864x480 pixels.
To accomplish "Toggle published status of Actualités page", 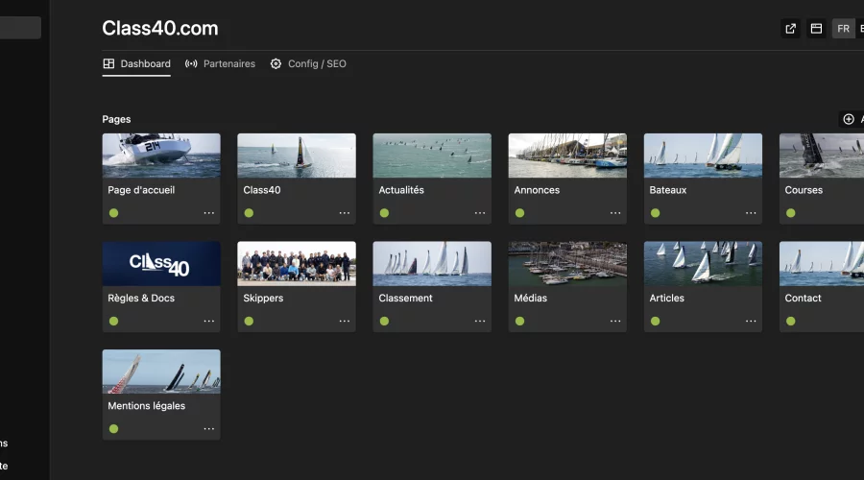I will pos(385,213).
